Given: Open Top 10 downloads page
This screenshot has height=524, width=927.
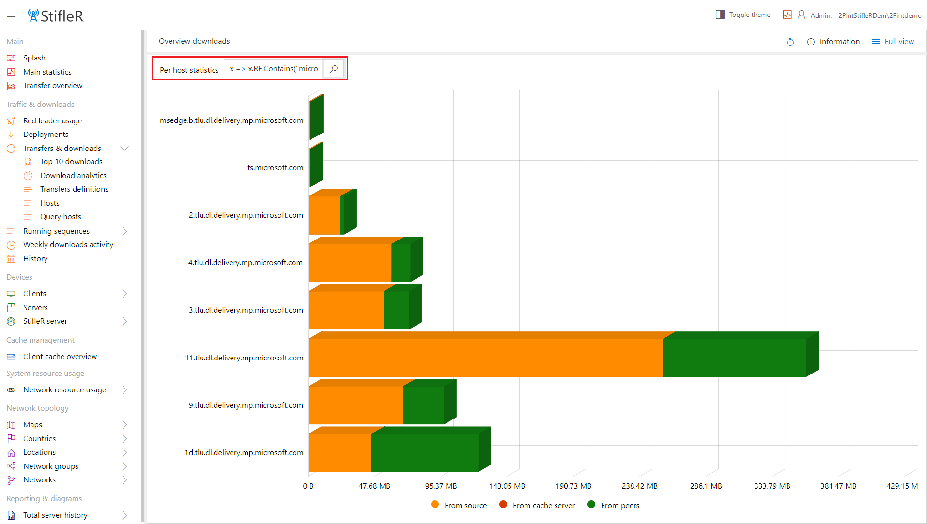Looking at the screenshot, I should pos(71,162).
